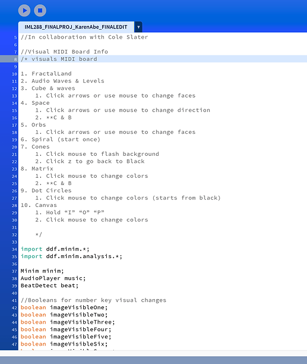Click line number 20 in the gutter

14,147
